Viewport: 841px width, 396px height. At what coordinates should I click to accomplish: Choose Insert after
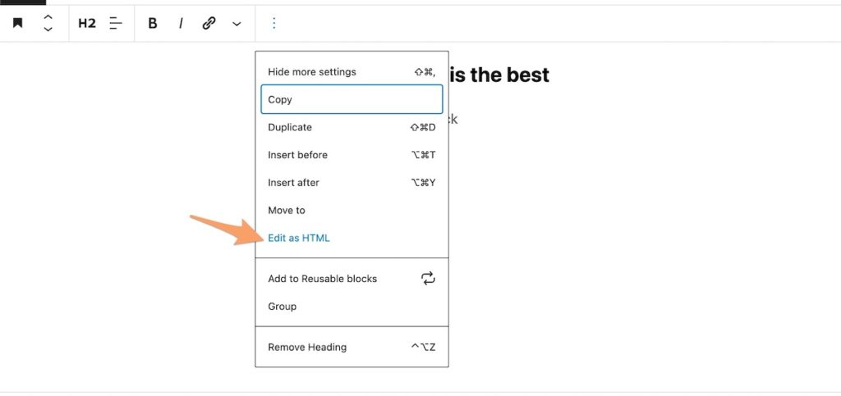point(352,183)
